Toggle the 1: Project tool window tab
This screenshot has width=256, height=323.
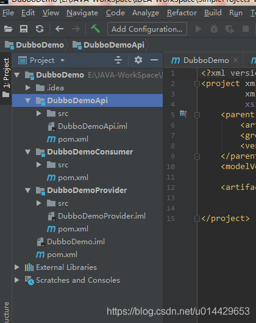(x=5, y=78)
